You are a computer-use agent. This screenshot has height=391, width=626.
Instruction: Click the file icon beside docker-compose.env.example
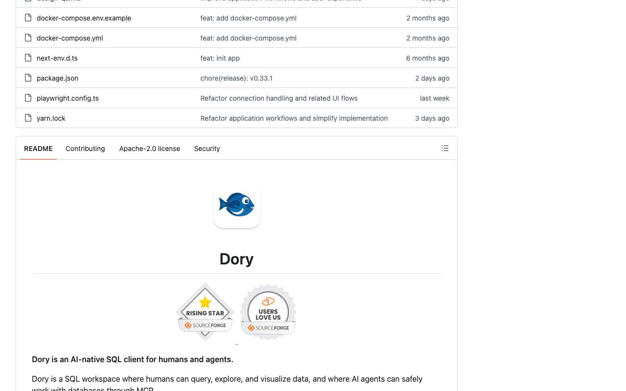coord(28,18)
